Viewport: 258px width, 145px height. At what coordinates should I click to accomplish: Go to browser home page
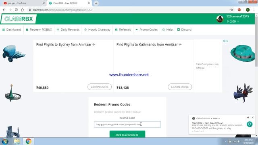pyautogui.click(x=22, y=10)
